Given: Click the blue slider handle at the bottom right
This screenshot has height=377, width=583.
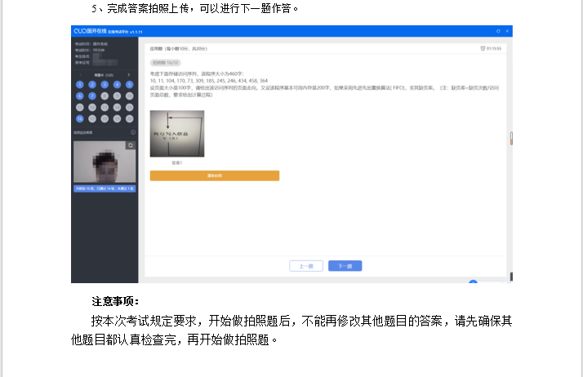Looking at the screenshot, I should coord(473,282).
